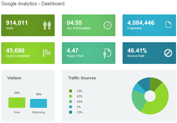The width and height of the screenshot is (177, 123).
Task: Click the 21% legend text
Action: (80, 102)
